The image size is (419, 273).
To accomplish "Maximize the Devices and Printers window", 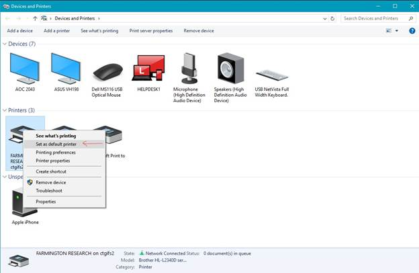I will click(x=395, y=6).
